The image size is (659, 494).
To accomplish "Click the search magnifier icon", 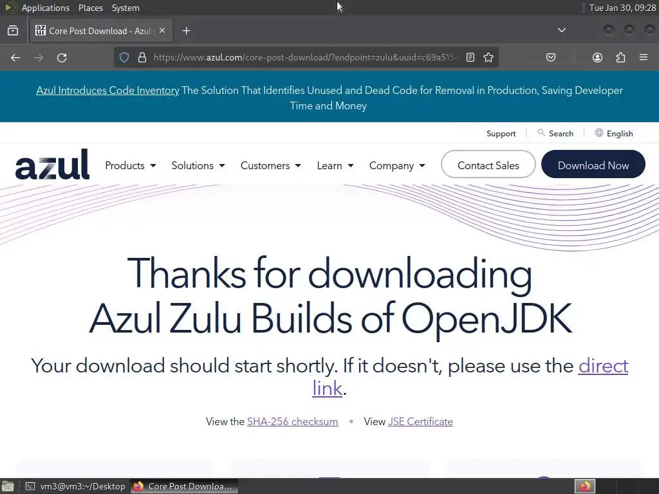I will (x=541, y=133).
